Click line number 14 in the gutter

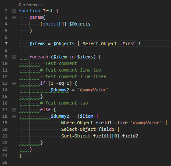point(5,90)
